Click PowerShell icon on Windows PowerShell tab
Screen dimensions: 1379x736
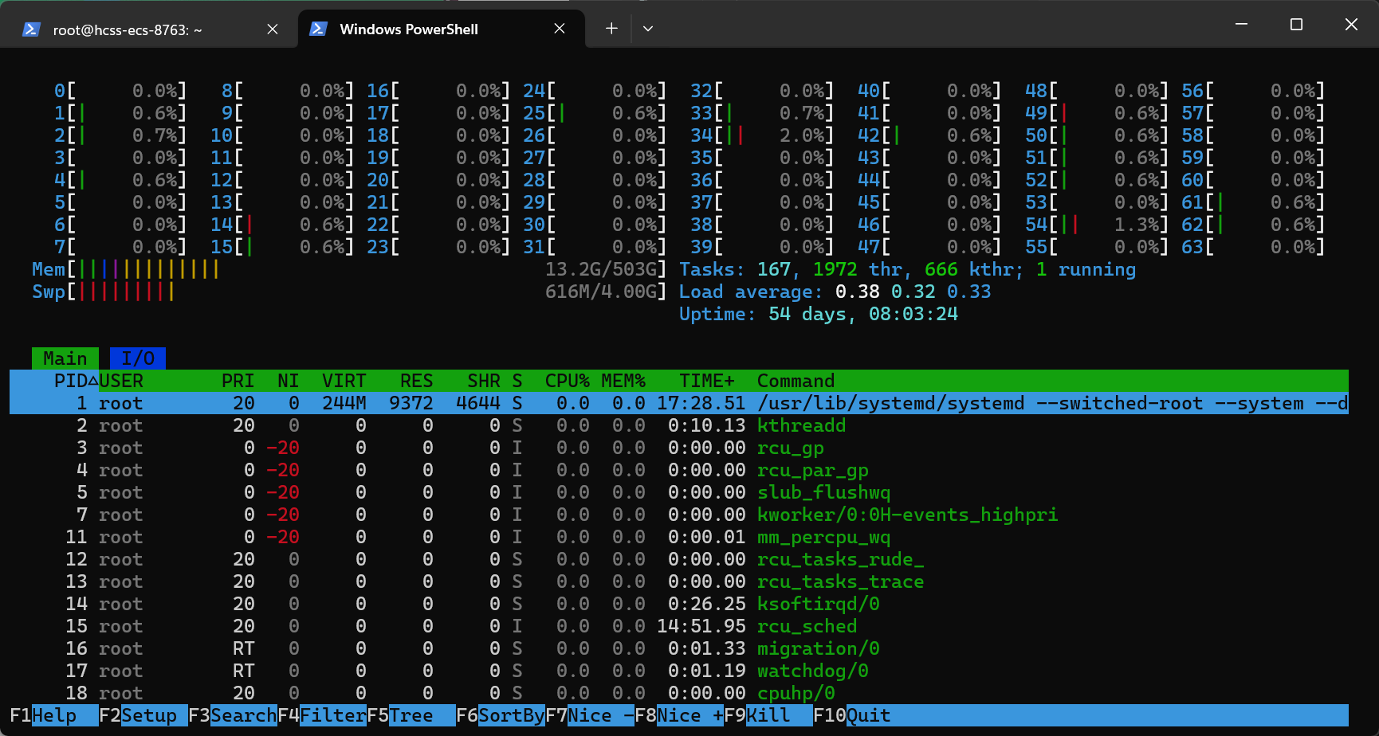[318, 29]
